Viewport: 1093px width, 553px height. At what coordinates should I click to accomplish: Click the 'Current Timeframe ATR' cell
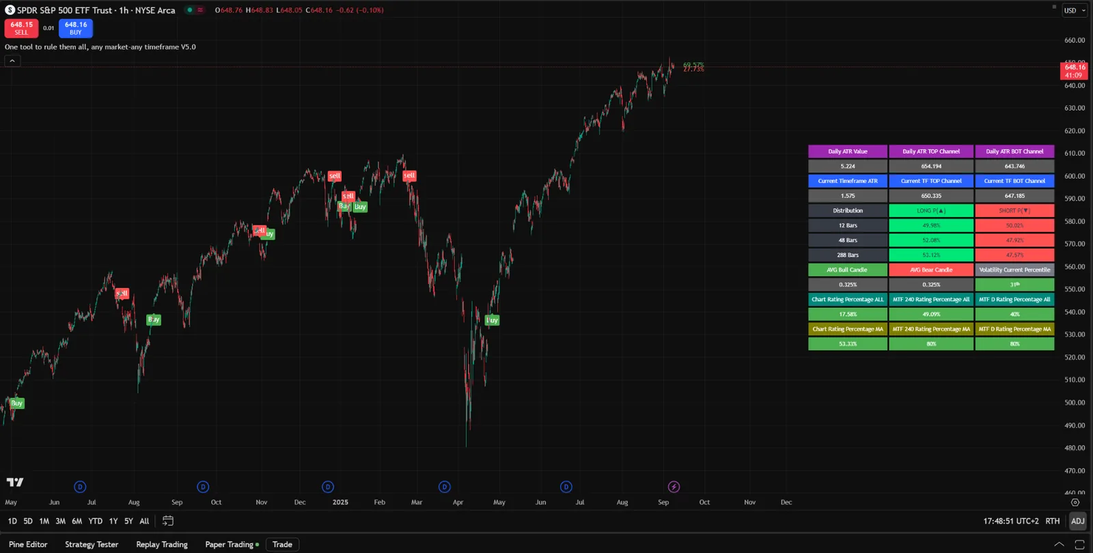[x=848, y=181]
